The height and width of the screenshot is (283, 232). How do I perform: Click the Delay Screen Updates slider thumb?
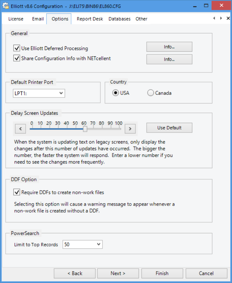85,129
